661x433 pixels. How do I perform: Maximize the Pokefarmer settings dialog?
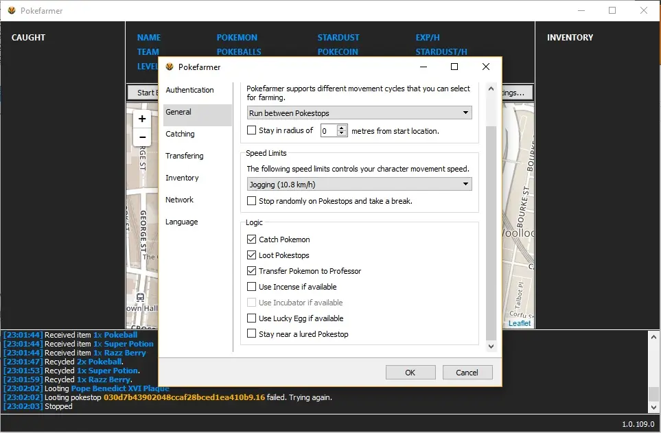454,67
